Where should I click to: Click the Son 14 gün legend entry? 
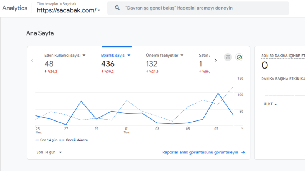(47, 140)
